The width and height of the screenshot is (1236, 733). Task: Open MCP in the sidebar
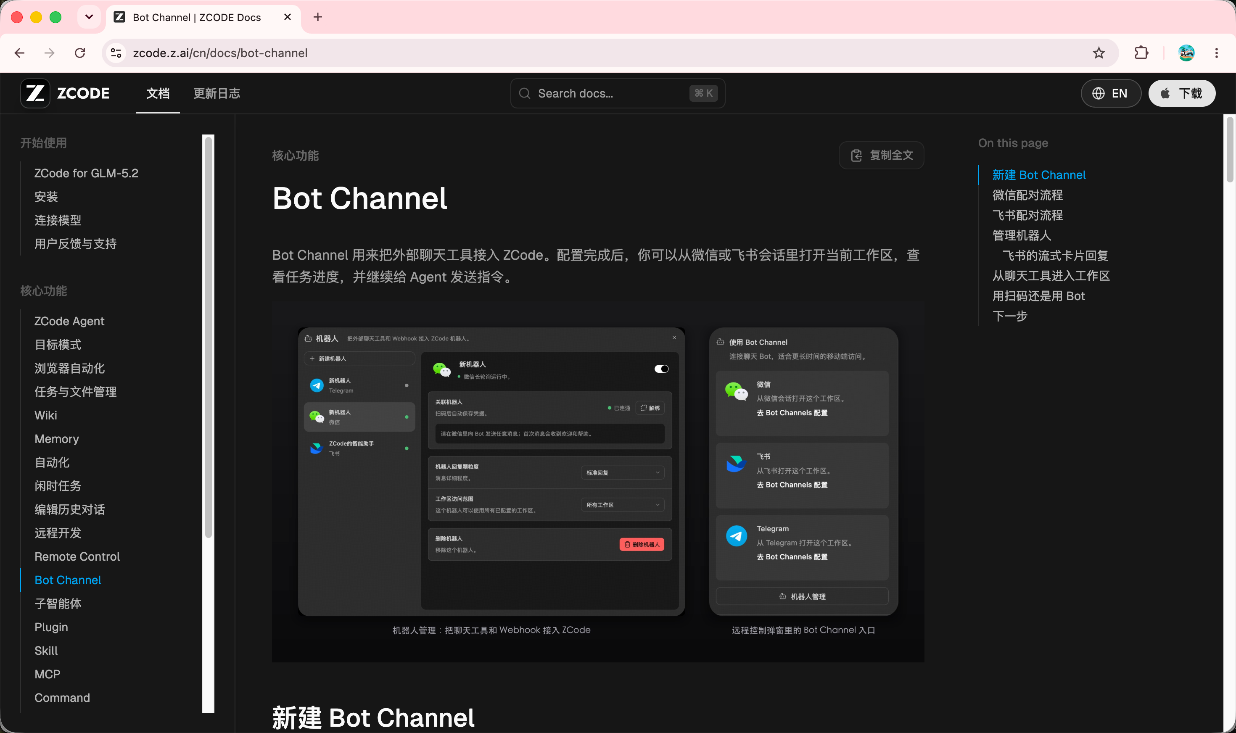click(x=48, y=674)
